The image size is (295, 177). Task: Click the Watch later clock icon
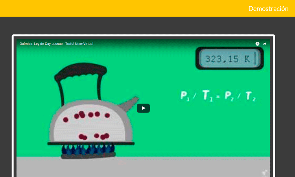[x=257, y=44]
